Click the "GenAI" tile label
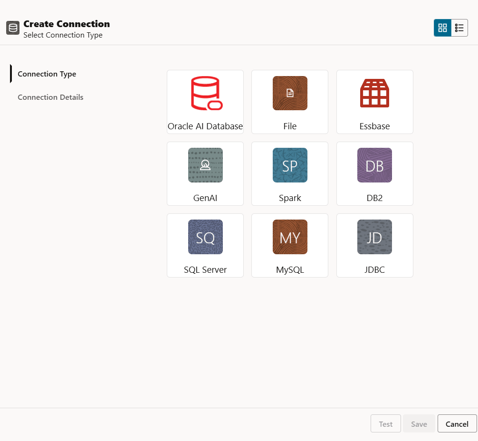The image size is (478, 441). (x=205, y=198)
